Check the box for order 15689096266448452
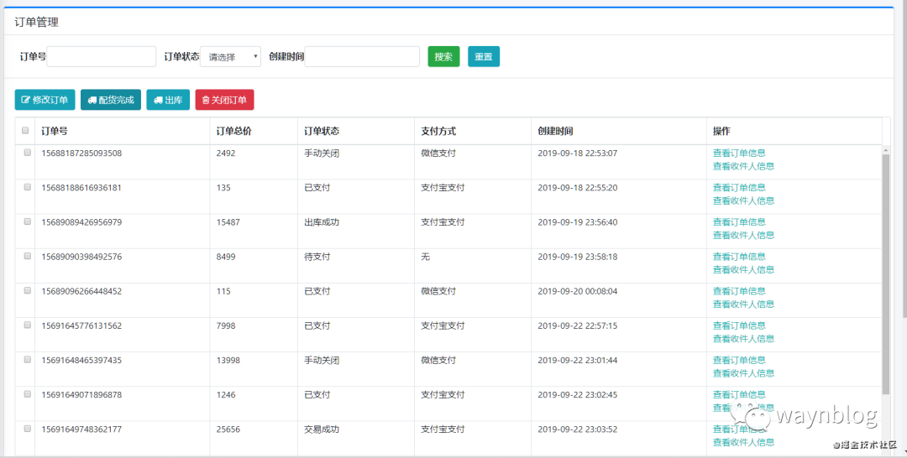907x458 pixels. pos(27,290)
